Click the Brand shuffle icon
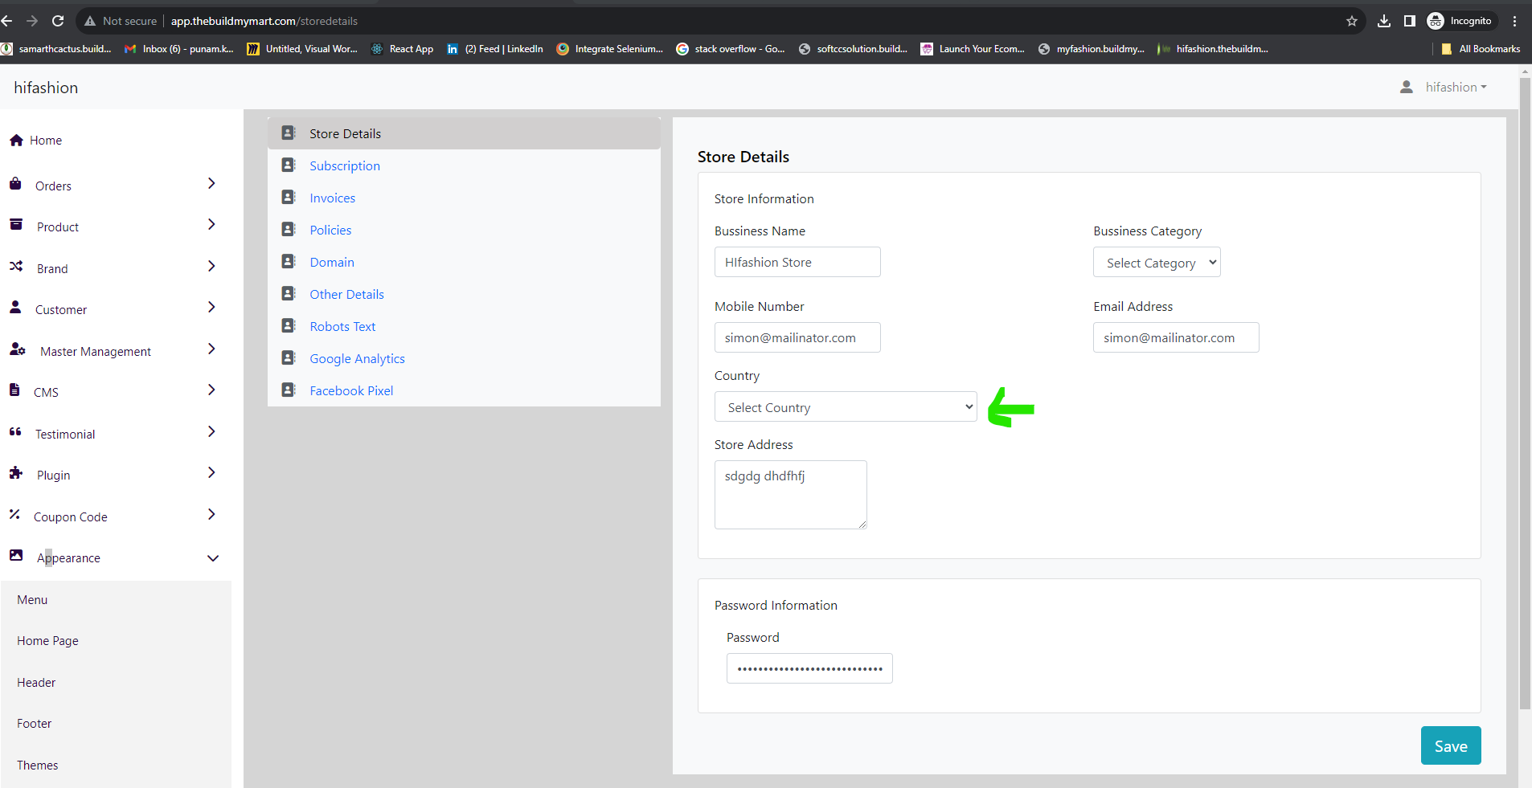The height and width of the screenshot is (788, 1532). point(16,266)
